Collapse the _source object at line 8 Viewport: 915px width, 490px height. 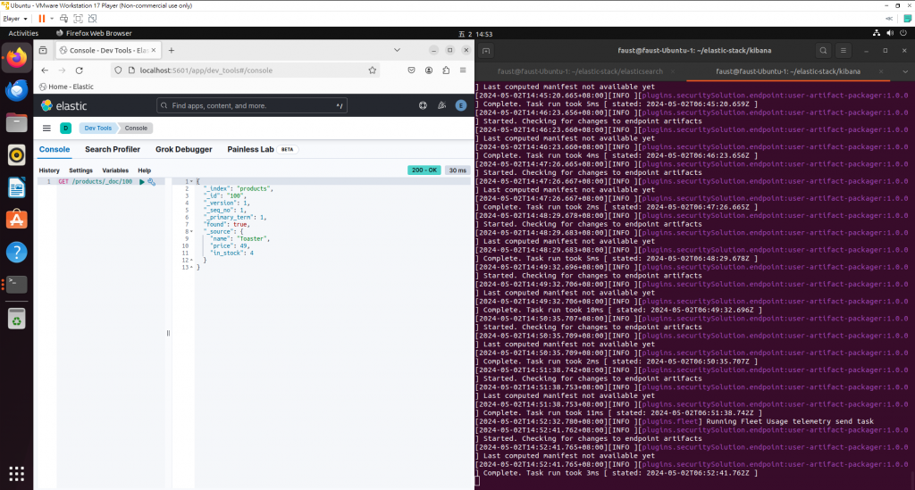191,232
